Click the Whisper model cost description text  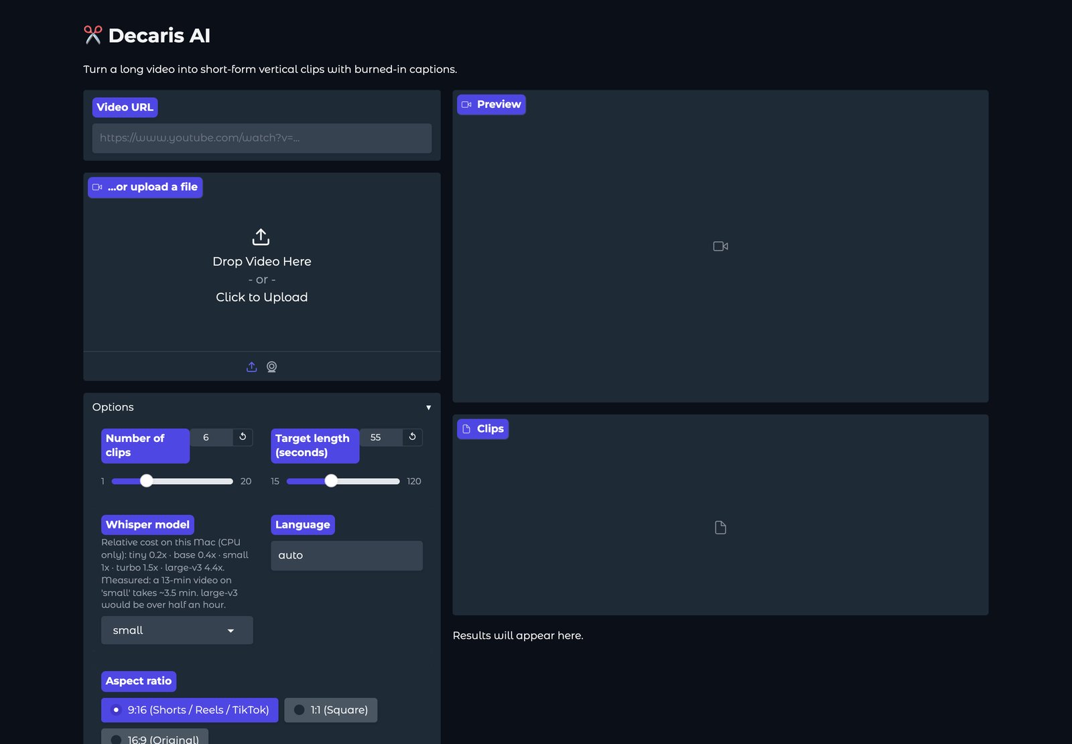pyautogui.click(x=176, y=573)
